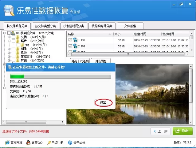Image resolution: width=196 pixels, height=148 pixels.
Task: Click the 压缩文件 folder icon
Action: [18, 57]
